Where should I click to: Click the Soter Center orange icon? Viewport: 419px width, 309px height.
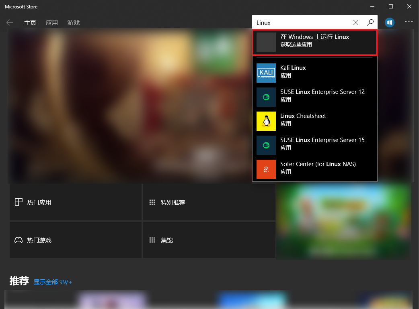(266, 169)
